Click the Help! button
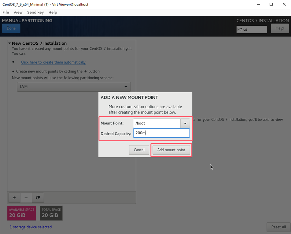Screen dimensions: 291x234 coord(280,28)
